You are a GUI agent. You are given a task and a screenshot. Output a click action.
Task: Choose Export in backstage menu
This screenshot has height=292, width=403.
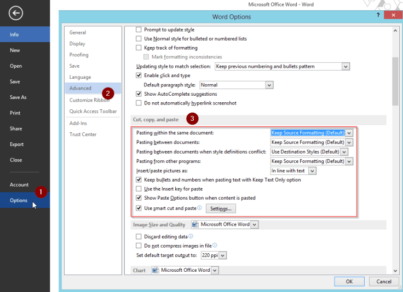click(x=25, y=144)
